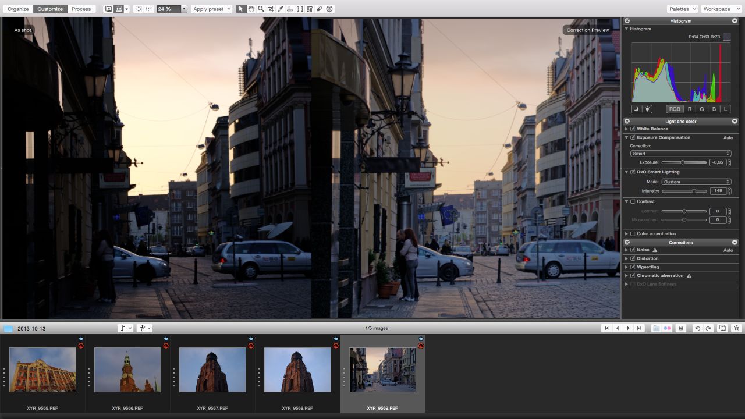Screen dimensions: 745x419
Task: Disable DxO Smart Lighting checkbox
Action: (x=633, y=172)
